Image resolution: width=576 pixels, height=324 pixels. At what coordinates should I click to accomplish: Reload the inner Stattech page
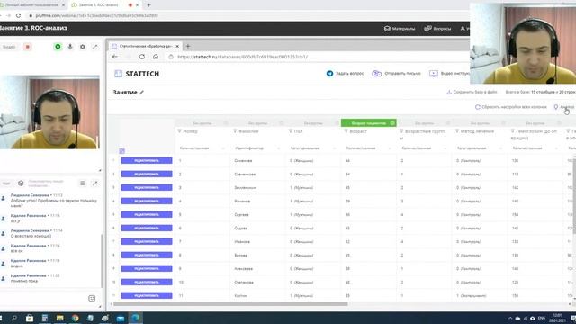point(142,57)
